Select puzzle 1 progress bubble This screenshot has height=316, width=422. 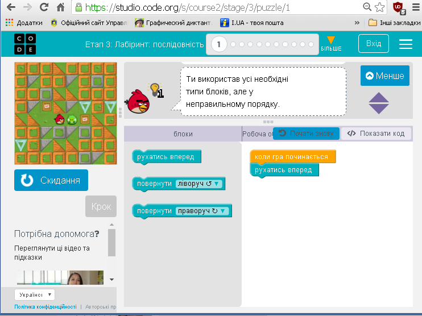coord(219,44)
